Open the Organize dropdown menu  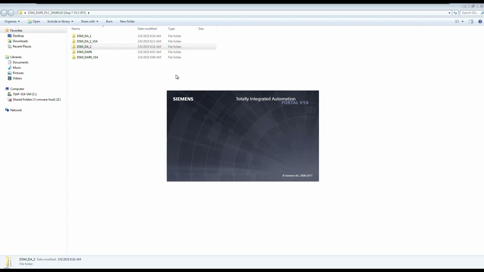pos(12,22)
